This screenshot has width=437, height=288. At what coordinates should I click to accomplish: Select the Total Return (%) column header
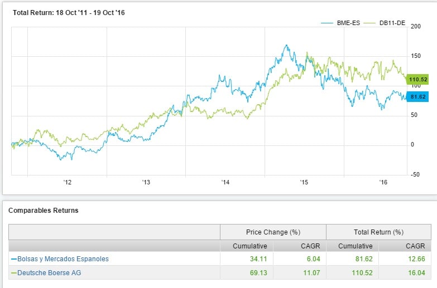(x=378, y=232)
